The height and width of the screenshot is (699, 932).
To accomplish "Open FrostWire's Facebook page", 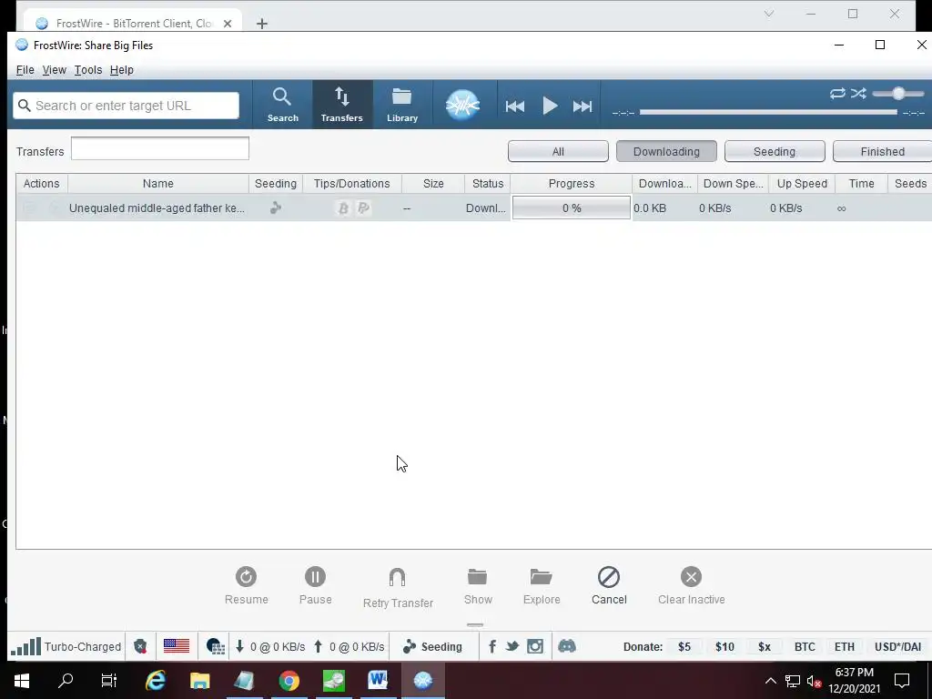I will 492,647.
